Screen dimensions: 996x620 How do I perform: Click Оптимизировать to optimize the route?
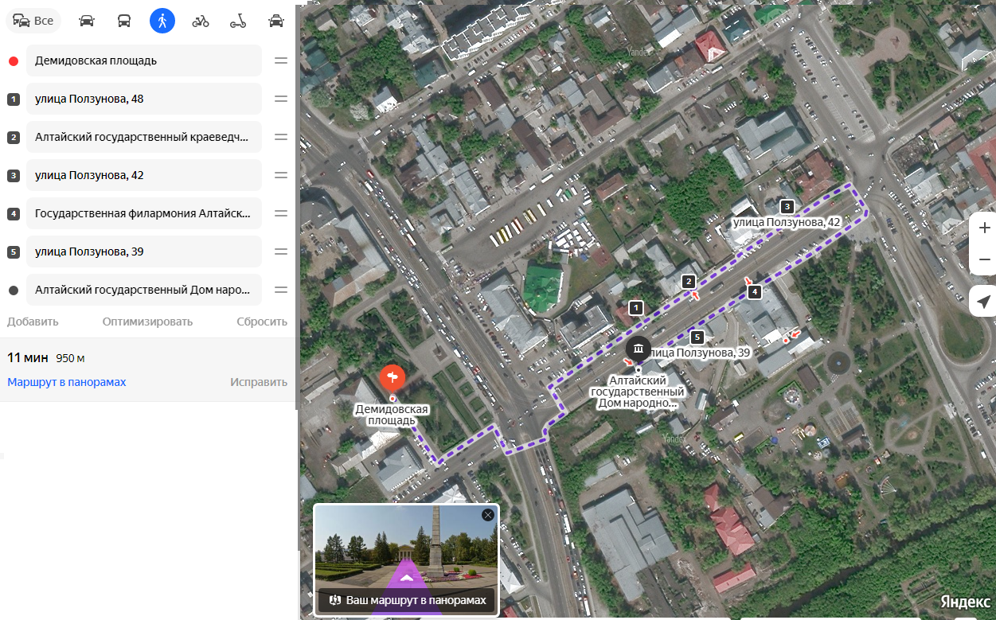[x=147, y=322]
